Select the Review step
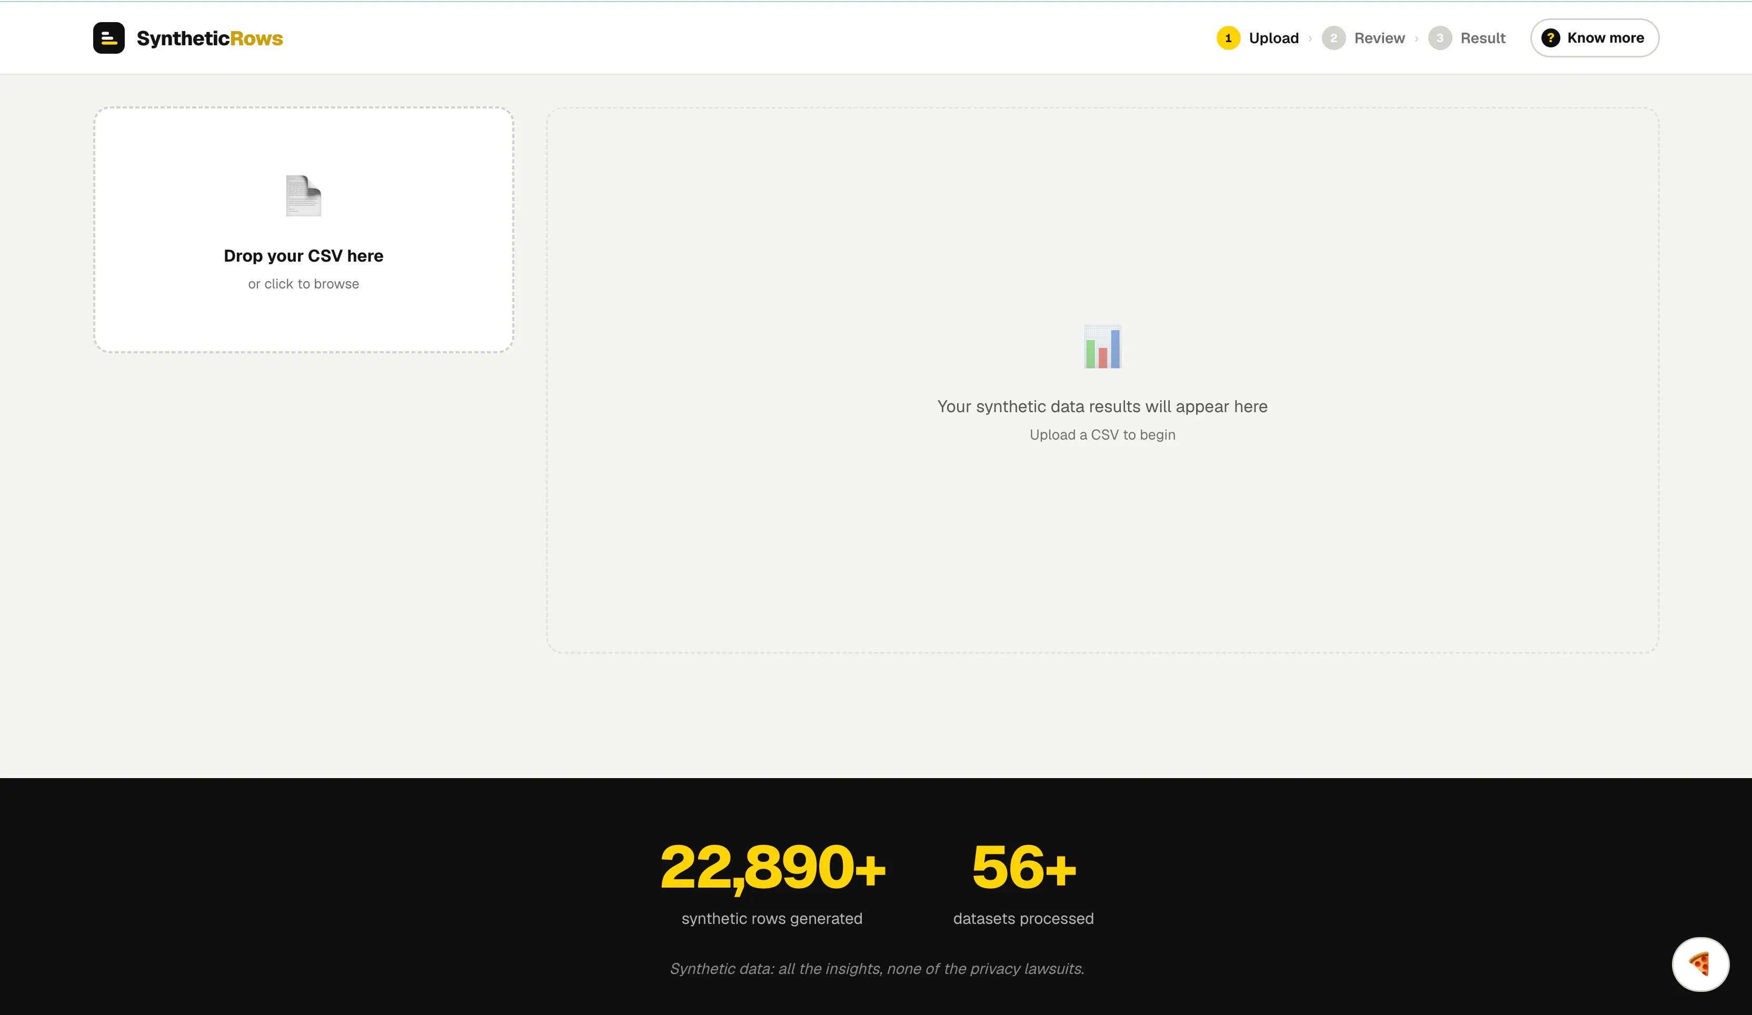The width and height of the screenshot is (1752, 1015). click(1363, 37)
